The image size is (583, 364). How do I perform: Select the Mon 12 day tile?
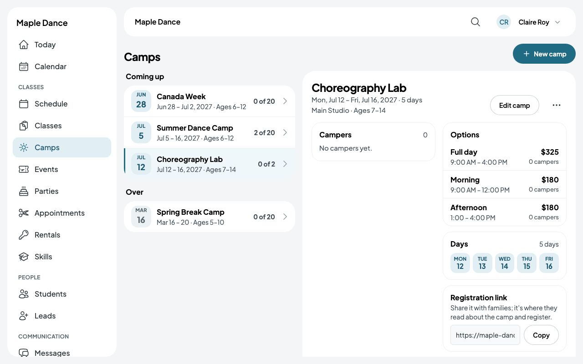[x=460, y=263]
